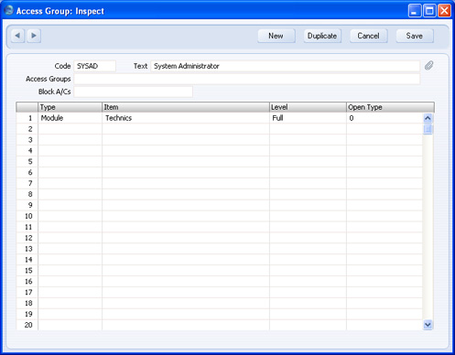Click the empty Item cell in row 3

click(x=186, y=140)
